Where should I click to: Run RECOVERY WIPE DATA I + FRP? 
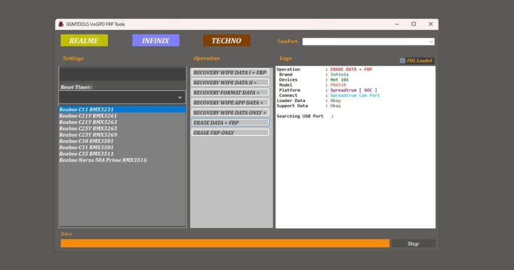point(230,72)
